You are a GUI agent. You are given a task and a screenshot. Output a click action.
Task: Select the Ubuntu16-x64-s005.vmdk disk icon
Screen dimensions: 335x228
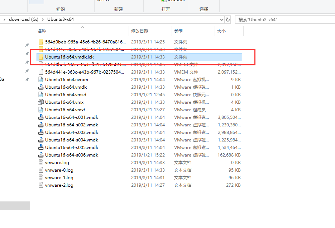click(41, 148)
